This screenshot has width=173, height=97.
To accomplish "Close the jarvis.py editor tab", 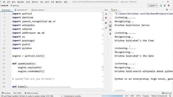I will [x=11, y=10].
